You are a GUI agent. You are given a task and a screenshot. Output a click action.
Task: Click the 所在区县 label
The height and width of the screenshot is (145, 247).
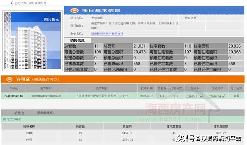191,18
